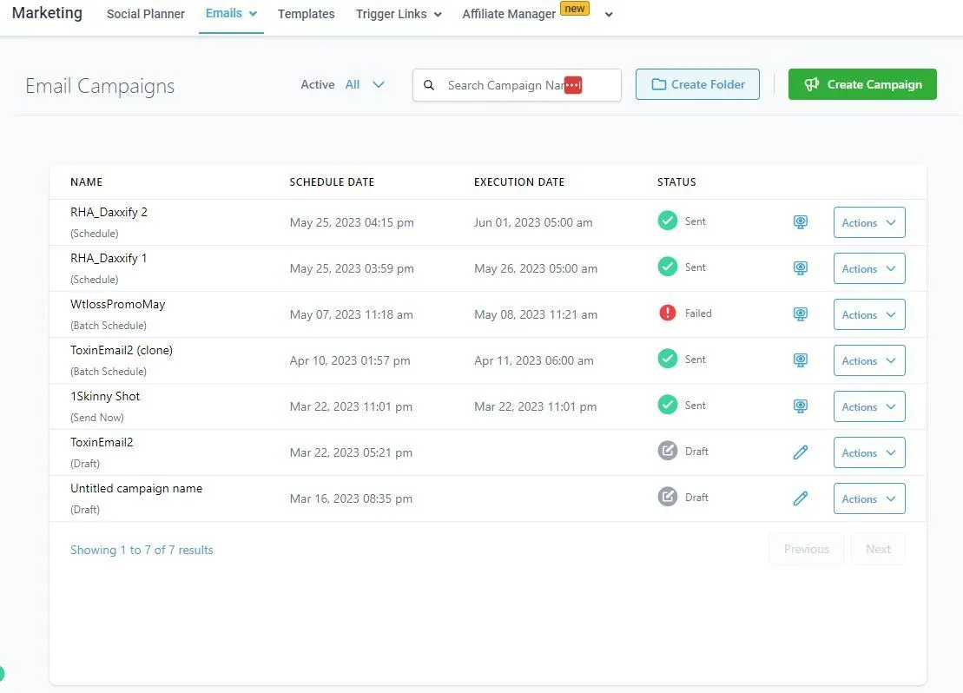963x693 pixels.
Task: Switch to Templates tab
Action: coord(306,14)
